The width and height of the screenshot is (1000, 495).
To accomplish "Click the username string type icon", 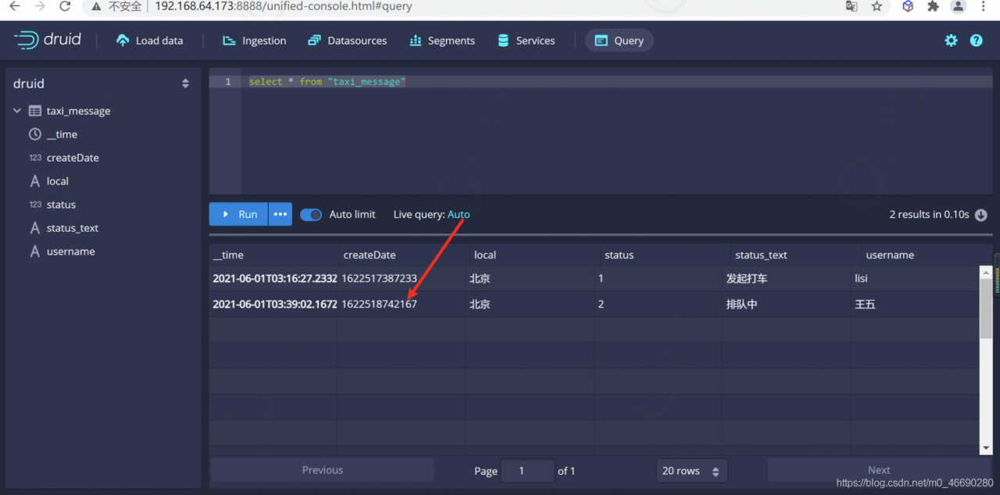I will point(35,251).
